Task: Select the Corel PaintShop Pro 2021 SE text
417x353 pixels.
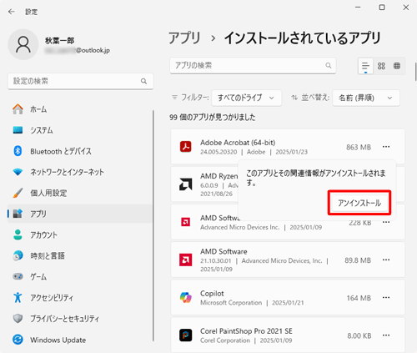Action: [x=246, y=331]
